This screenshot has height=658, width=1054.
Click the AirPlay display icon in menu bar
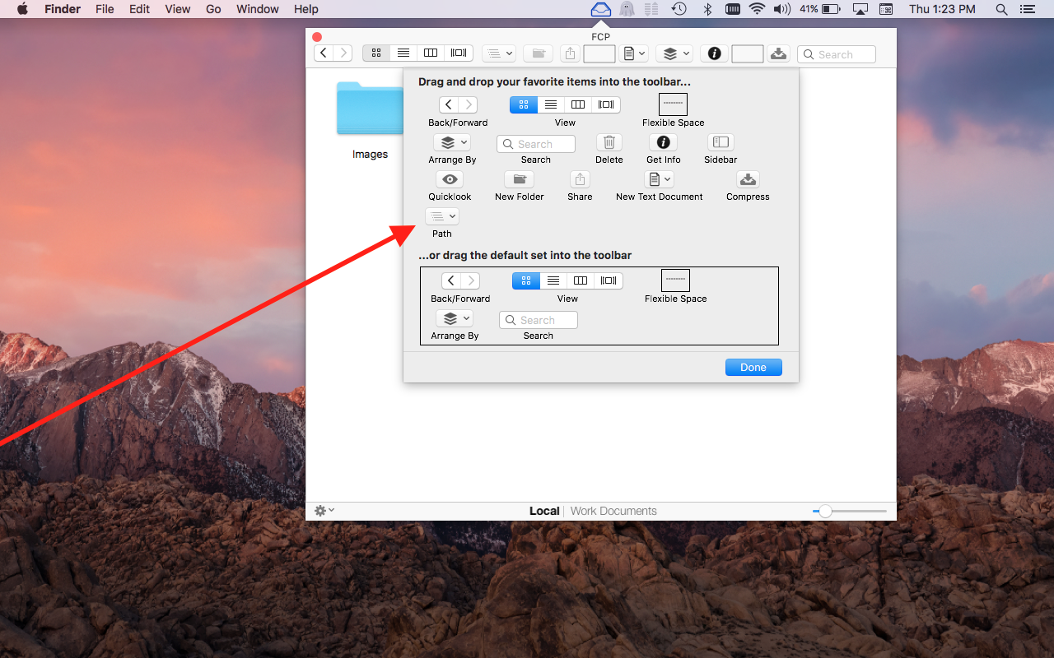pyautogui.click(x=860, y=9)
